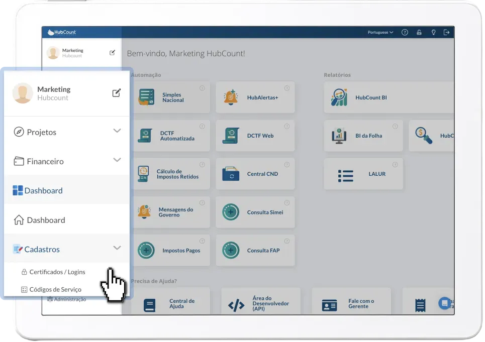Click the 'Relatórios' section label
Viewport: 485px width, 342px height.
(337, 75)
